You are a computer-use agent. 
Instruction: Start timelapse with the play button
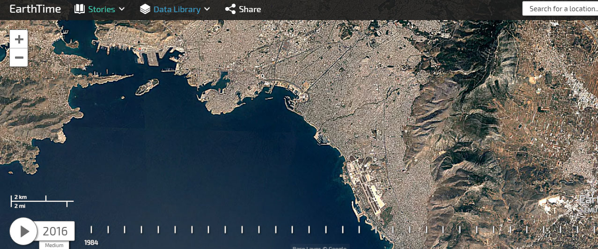[x=23, y=231]
